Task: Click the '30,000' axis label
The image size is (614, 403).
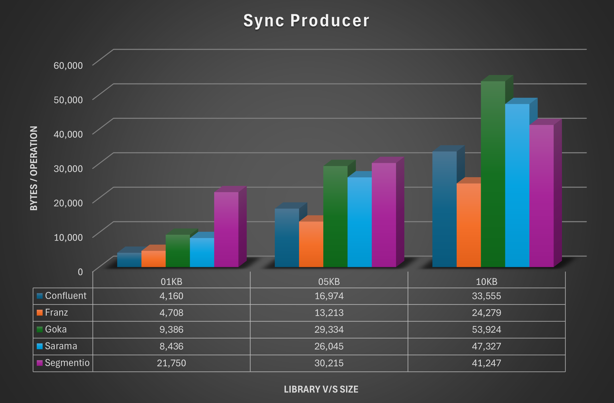Action: click(68, 168)
